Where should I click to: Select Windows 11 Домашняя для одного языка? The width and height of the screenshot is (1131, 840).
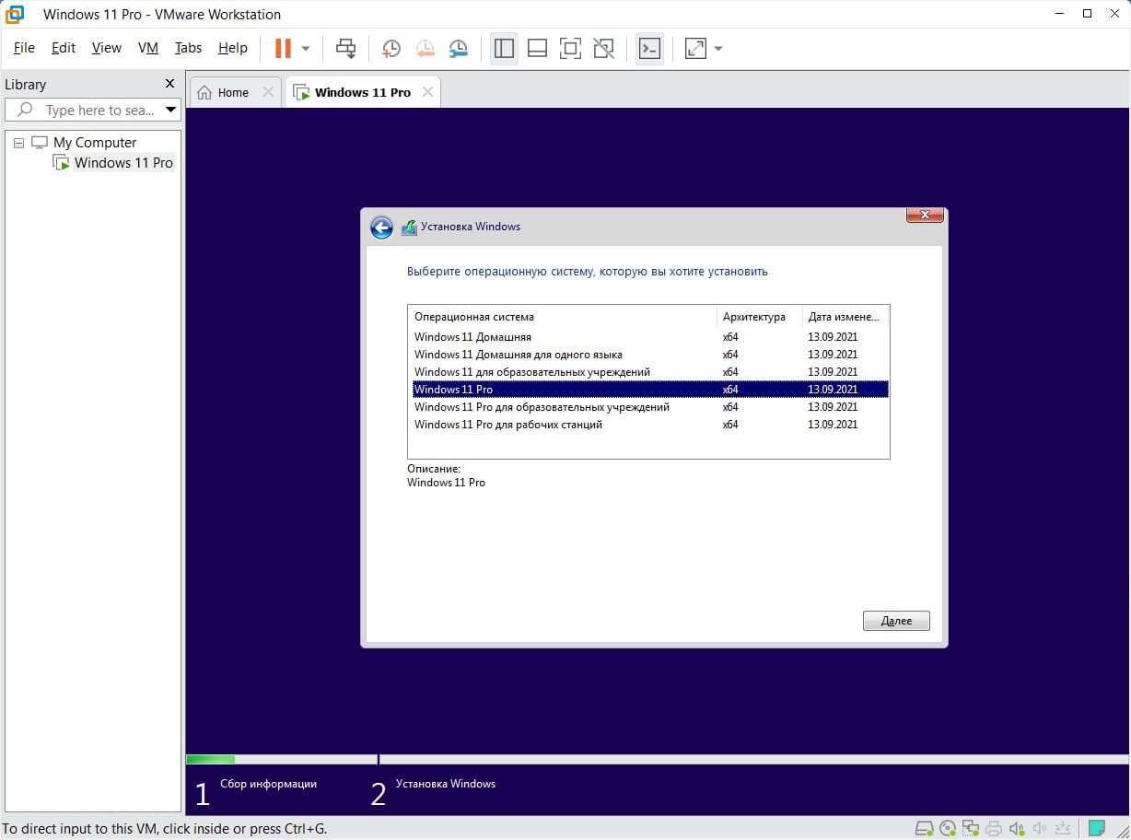pos(649,355)
